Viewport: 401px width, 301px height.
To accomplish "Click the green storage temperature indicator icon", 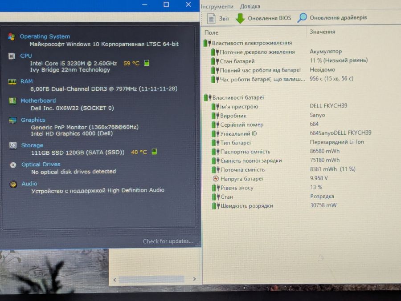I will (154, 152).
